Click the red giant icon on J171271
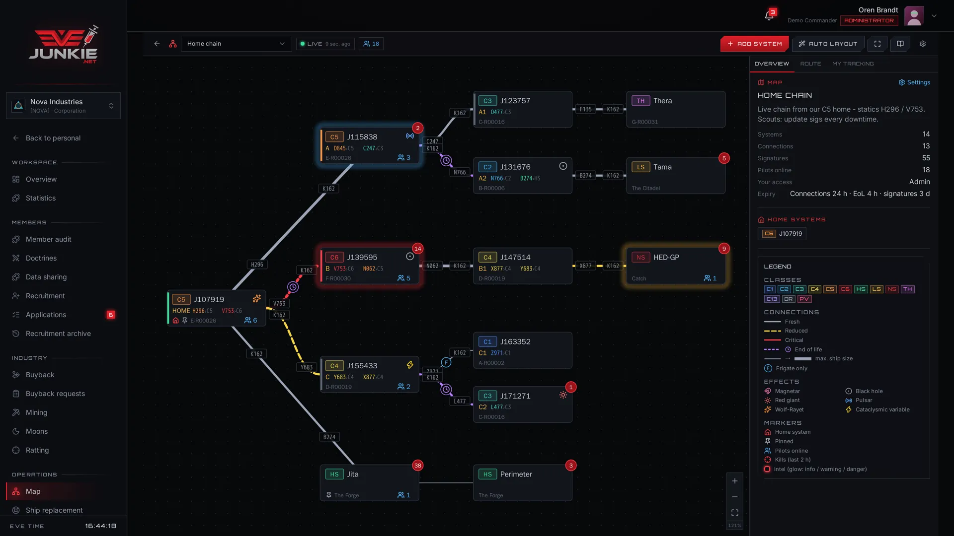The height and width of the screenshot is (536, 954). click(x=563, y=395)
